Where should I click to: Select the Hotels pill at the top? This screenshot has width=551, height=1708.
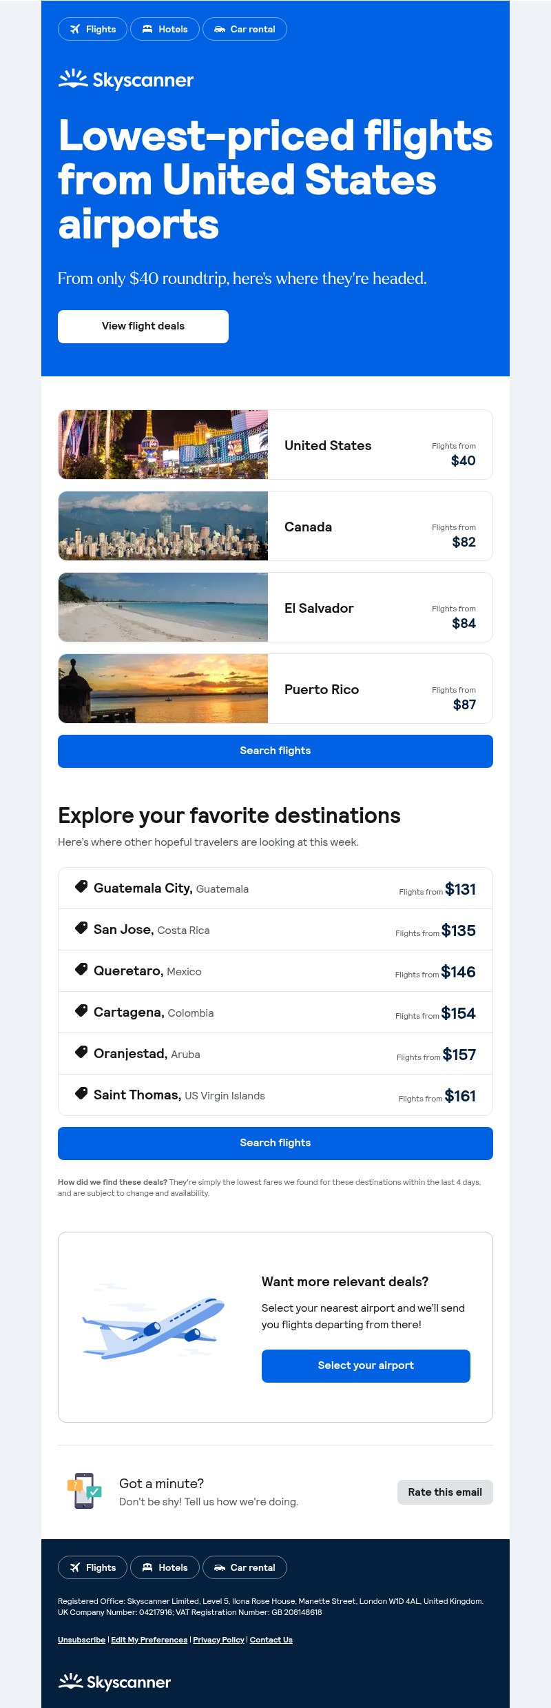[x=165, y=29]
